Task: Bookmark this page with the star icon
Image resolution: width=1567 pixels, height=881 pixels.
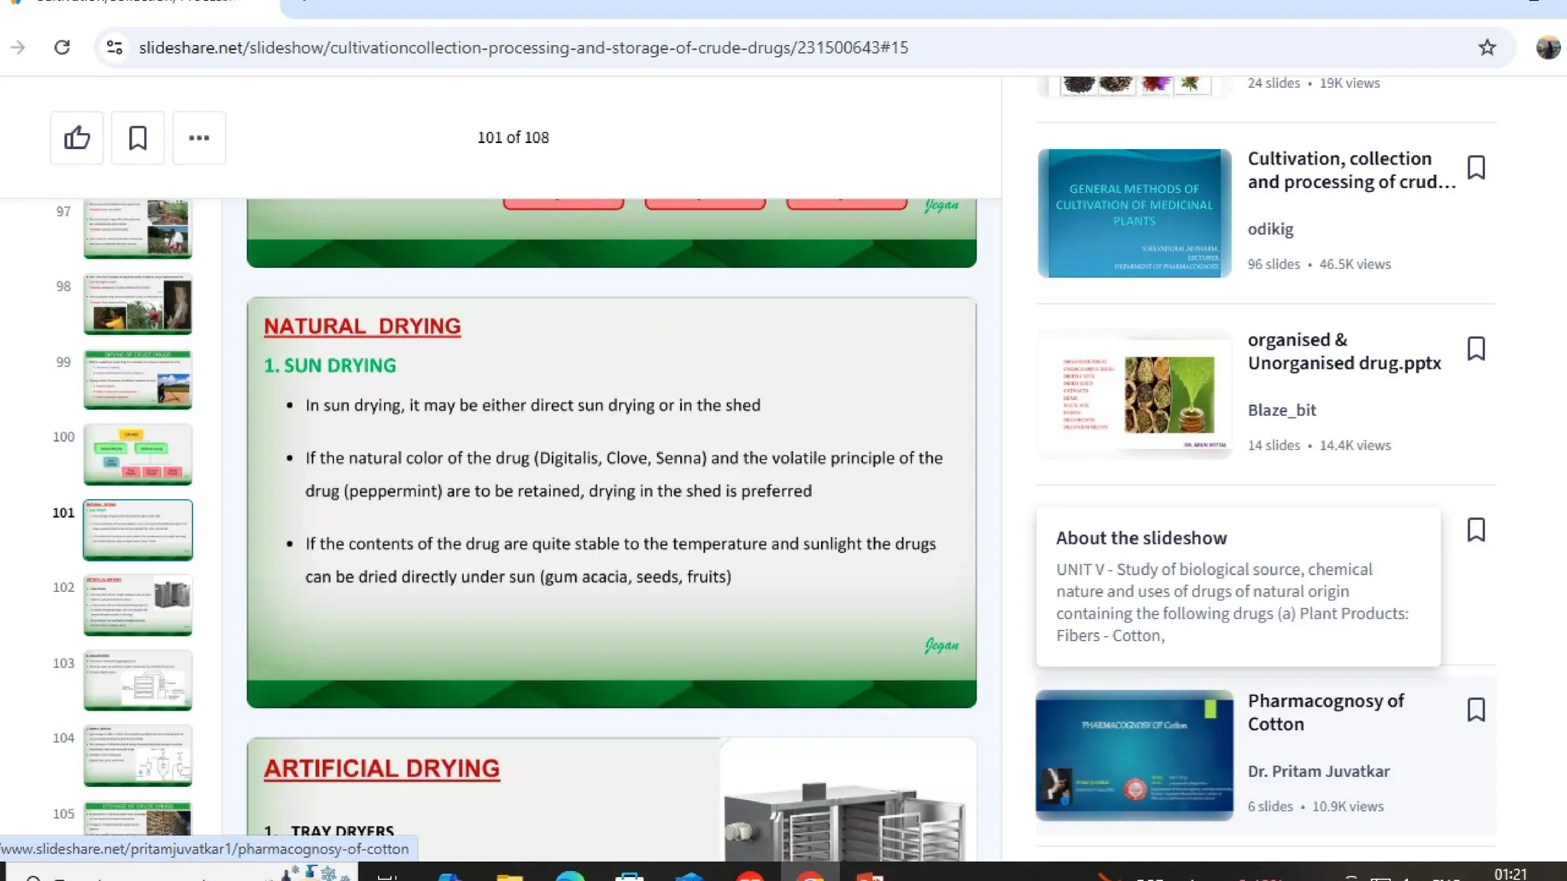Action: point(1487,47)
